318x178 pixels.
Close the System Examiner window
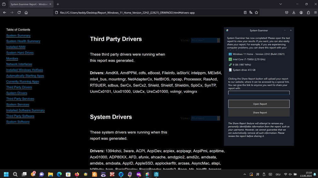[291, 30]
